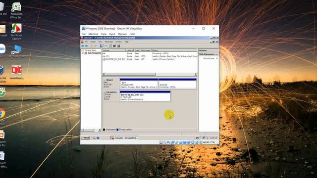Click the VirtualBox USB indicator icon

click(176, 142)
